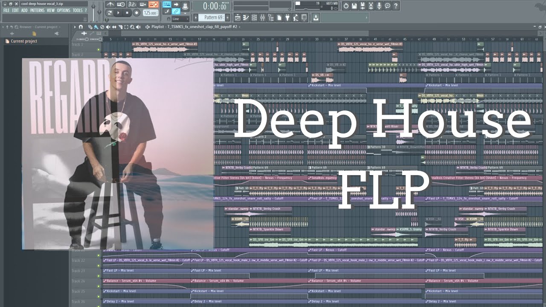Image resolution: width=546 pixels, height=307 pixels.
Task: Select the slice tool in playlist
Action: 120,27
